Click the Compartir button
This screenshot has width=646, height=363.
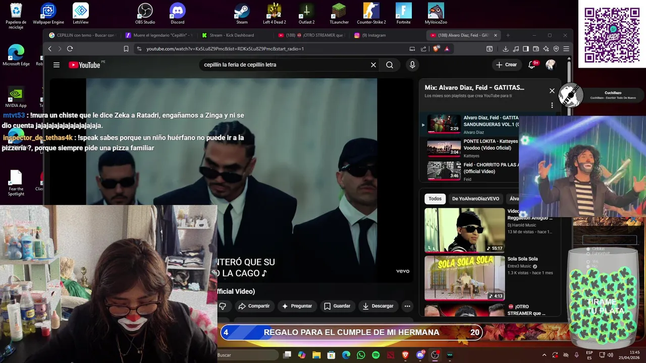click(x=254, y=306)
